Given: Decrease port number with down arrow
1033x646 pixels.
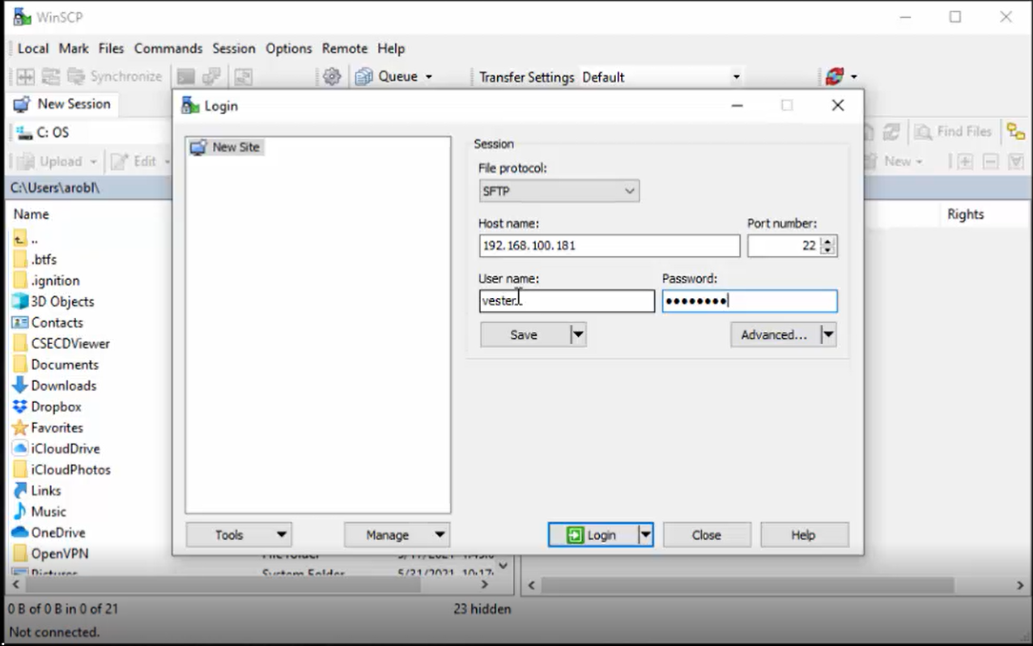Looking at the screenshot, I should click(x=827, y=250).
